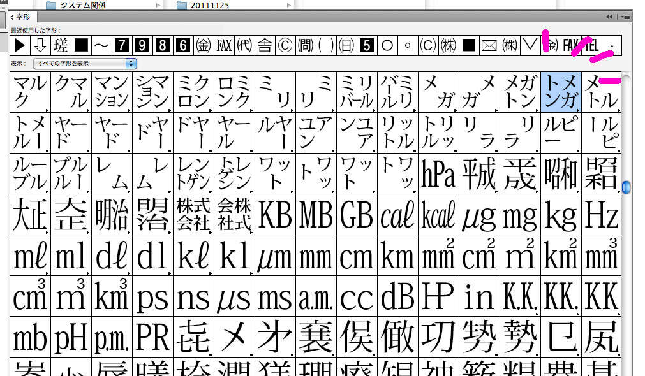Grab the blue glyph list scrollbar thumb
Viewport: 645px width, 376px height.
626,187
